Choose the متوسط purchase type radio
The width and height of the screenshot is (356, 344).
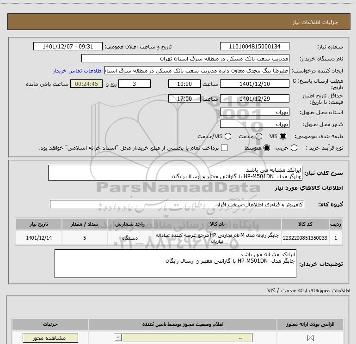pos(267,148)
